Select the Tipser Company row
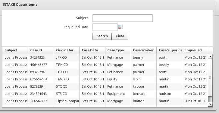This screenshot has width=219, height=113. (105, 101)
